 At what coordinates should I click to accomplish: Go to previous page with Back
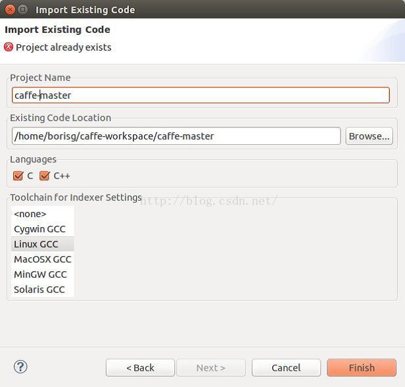(x=140, y=367)
